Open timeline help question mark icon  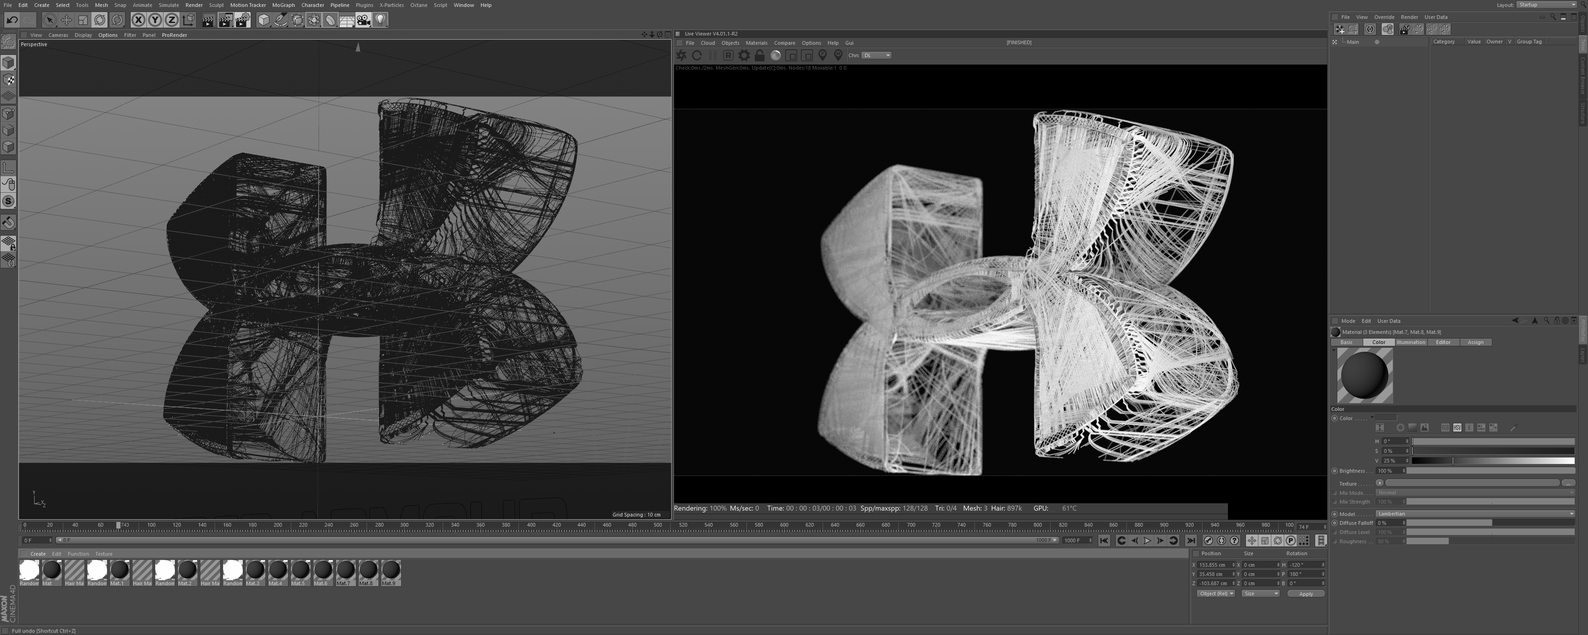(1234, 541)
